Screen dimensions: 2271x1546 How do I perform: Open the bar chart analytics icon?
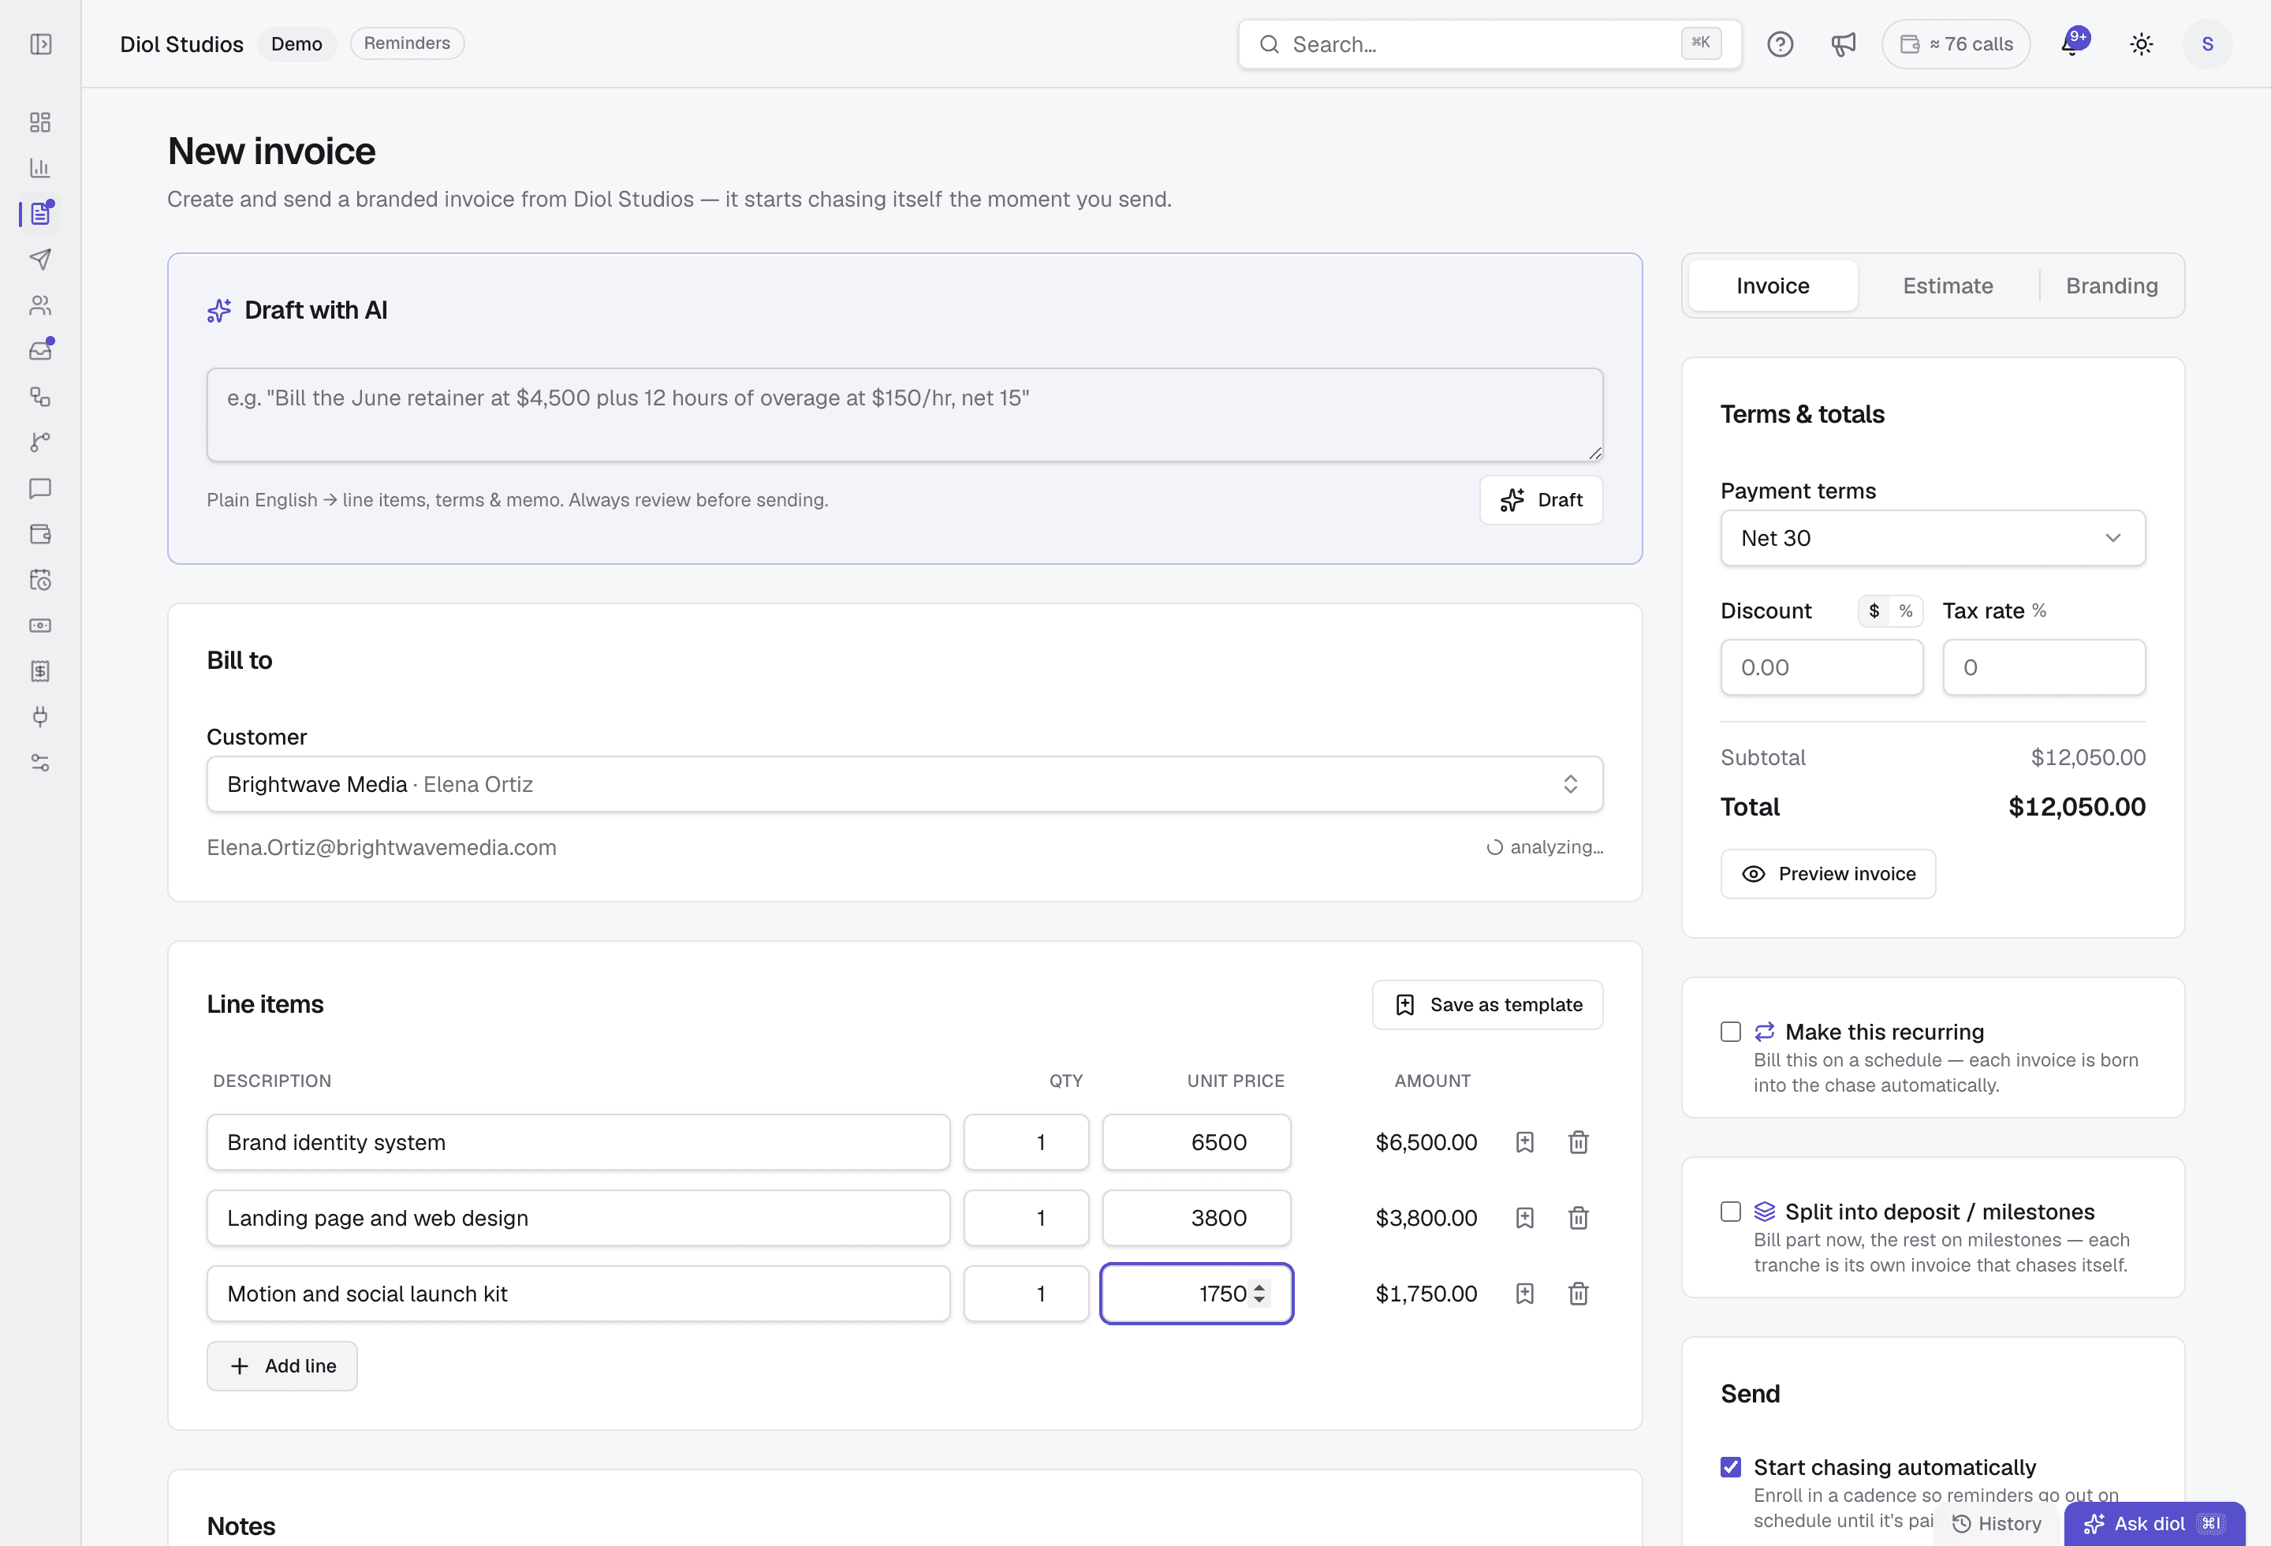(x=40, y=168)
